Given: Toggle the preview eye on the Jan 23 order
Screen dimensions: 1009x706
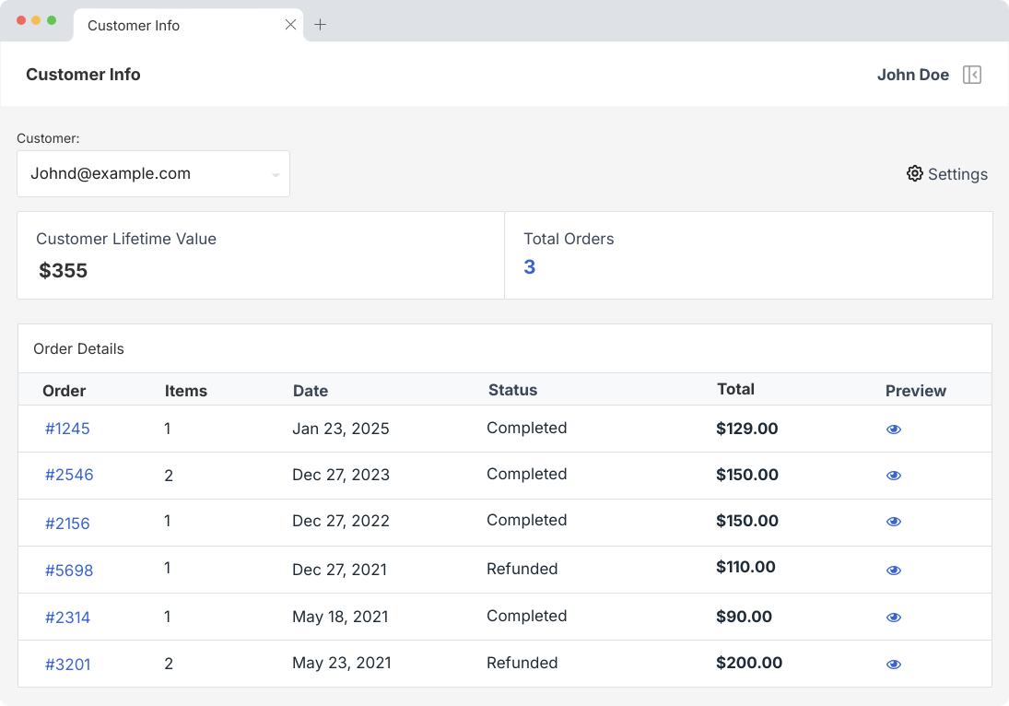Looking at the screenshot, I should point(894,429).
